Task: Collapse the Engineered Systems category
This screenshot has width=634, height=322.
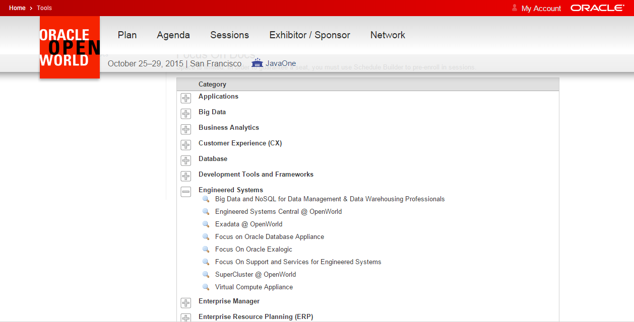Action: [x=186, y=192]
